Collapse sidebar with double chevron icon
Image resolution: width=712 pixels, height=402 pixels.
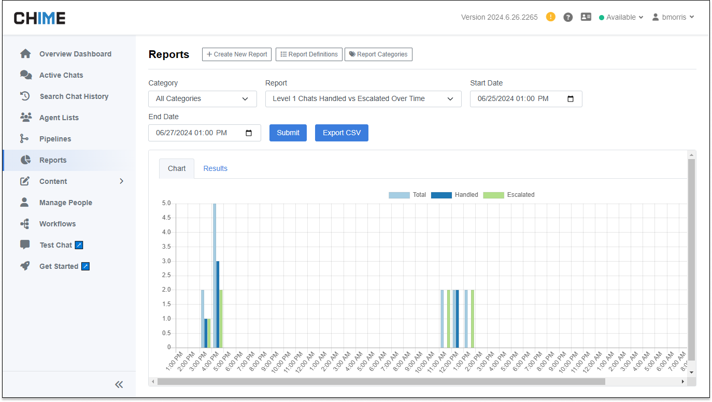tap(119, 384)
